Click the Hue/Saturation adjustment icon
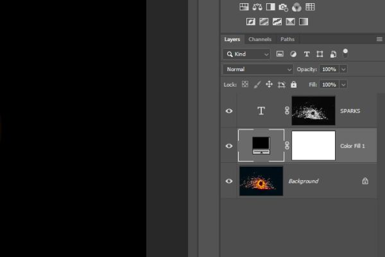 click(244, 7)
